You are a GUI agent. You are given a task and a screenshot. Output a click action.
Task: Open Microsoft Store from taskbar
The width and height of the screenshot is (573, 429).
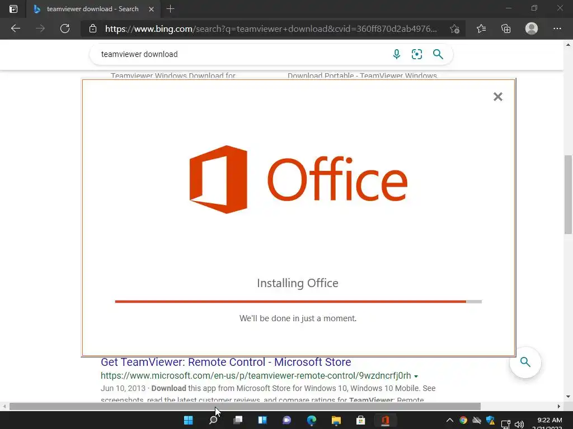pyautogui.click(x=361, y=420)
